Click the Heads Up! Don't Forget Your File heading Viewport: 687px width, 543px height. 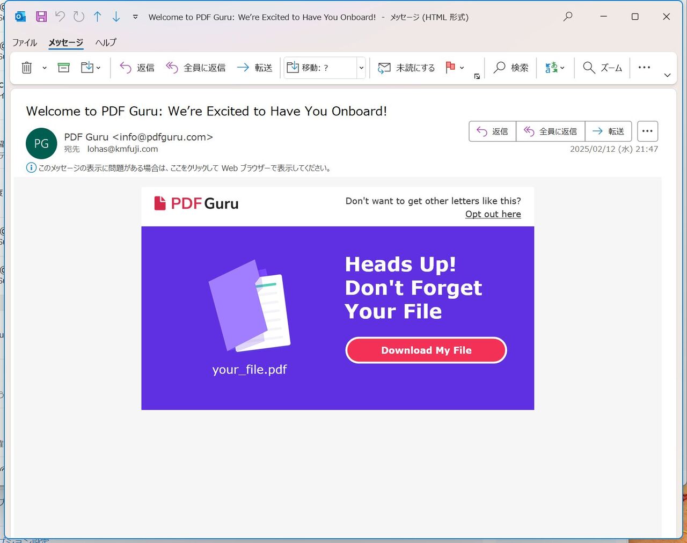click(x=413, y=288)
